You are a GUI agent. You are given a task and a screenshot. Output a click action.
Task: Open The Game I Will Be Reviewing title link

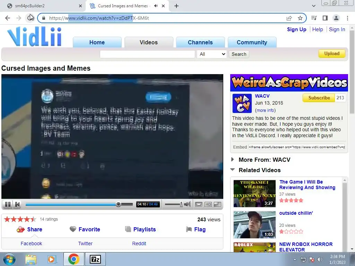pos(307,185)
